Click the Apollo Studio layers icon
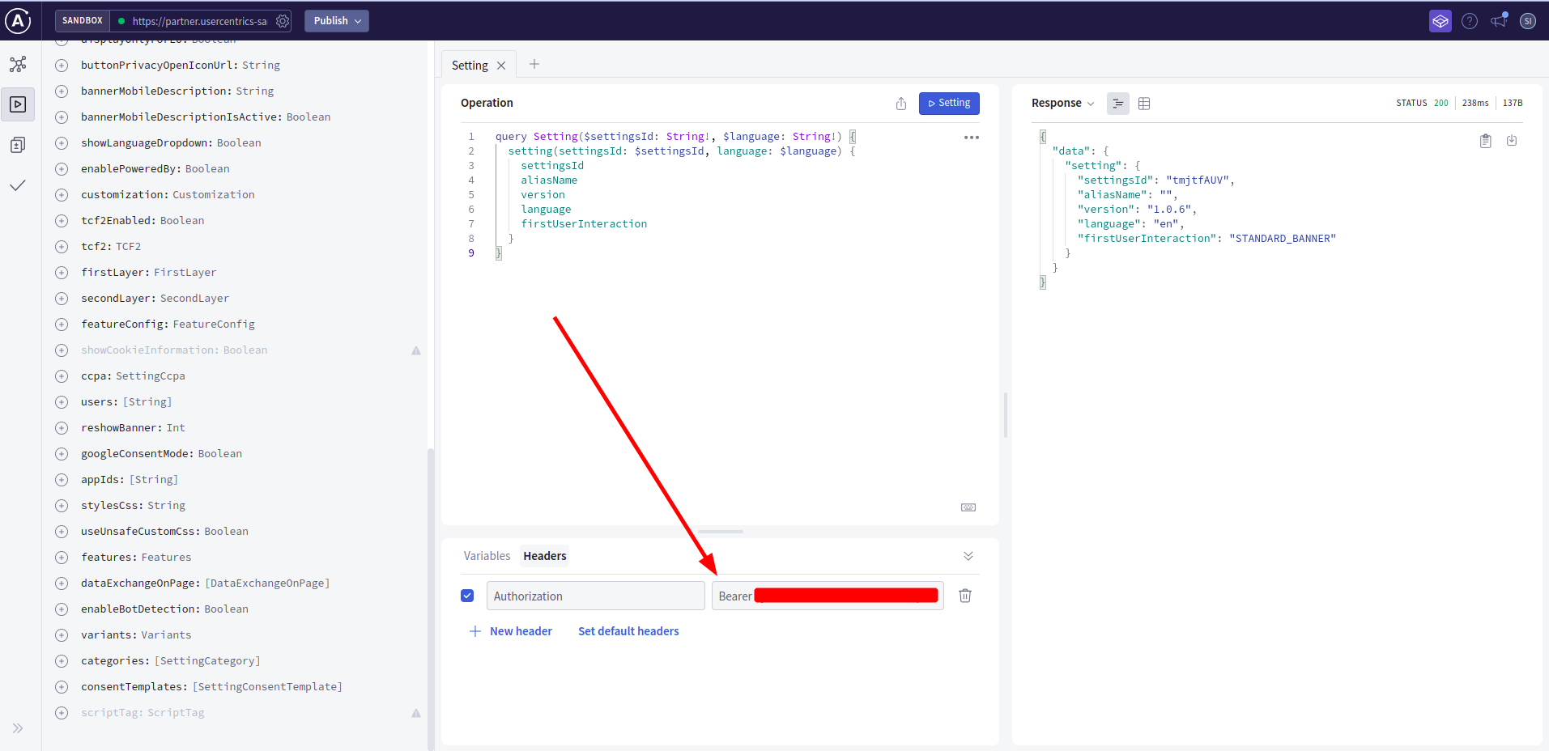This screenshot has width=1549, height=751. click(1440, 21)
